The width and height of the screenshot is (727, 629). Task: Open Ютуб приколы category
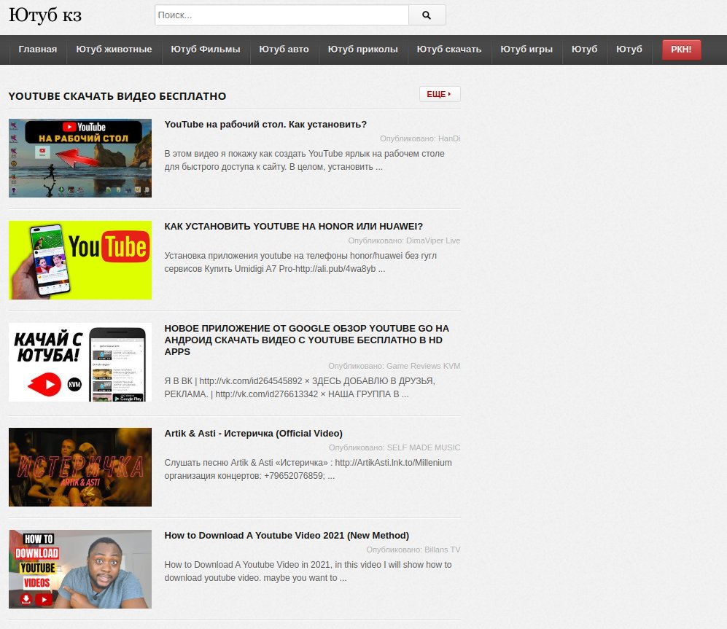point(362,50)
